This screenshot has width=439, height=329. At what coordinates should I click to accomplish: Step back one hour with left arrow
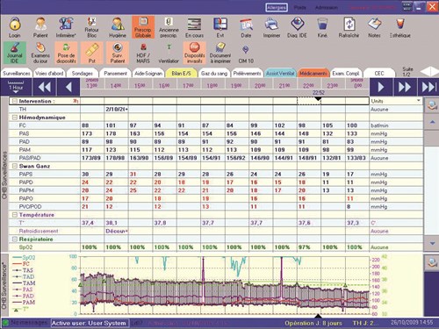[68, 87]
